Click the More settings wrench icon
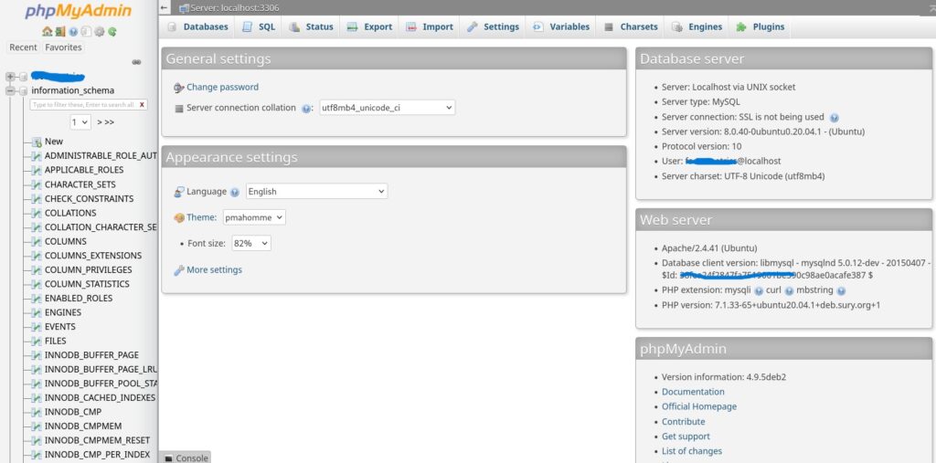This screenshot has width=936, height=463. point(179,270)
